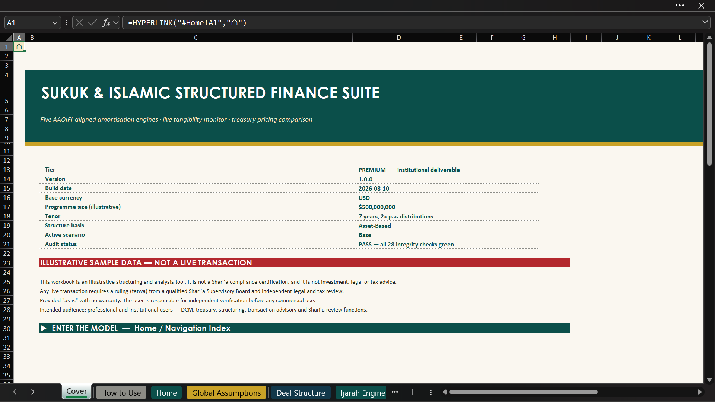Follow the Home / Navigation Index link
Image resolution: width=715 pixels, height=402 pixels.
click(x=182, y=328)
